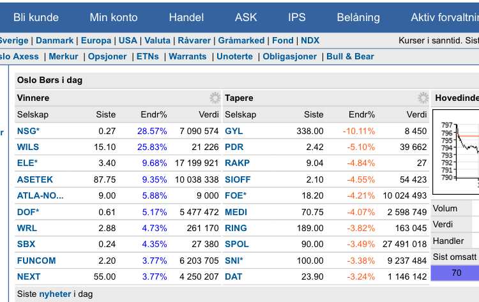Open the GYL stock in losers list
The width and height of the screenshot is (479, 302).
tap(234, 131)
